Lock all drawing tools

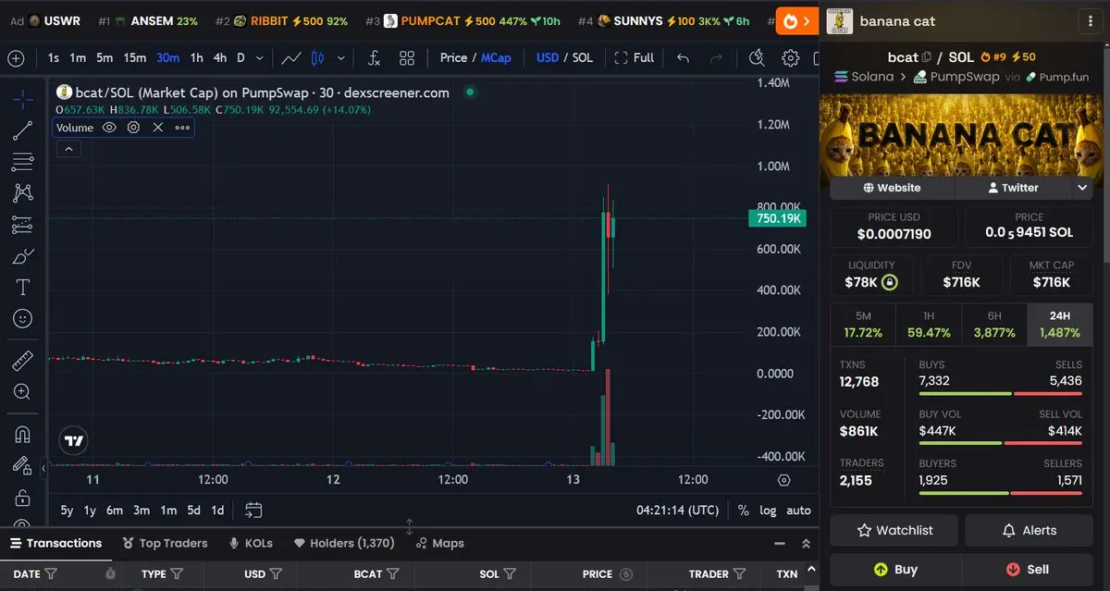coord(23,499)
